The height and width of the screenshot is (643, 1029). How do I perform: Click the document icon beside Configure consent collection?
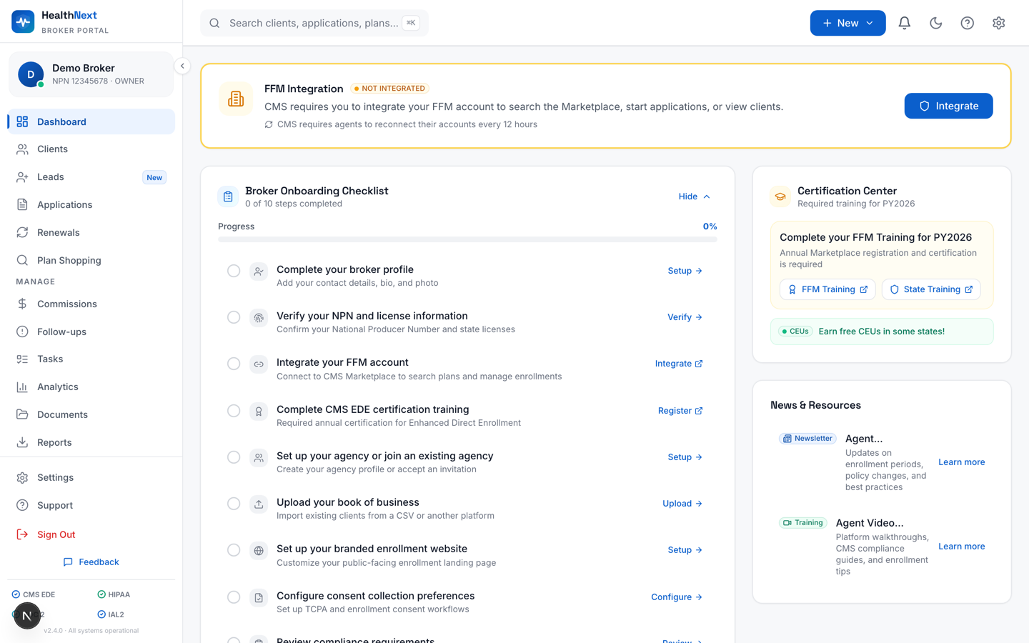(x=259, y=597)
